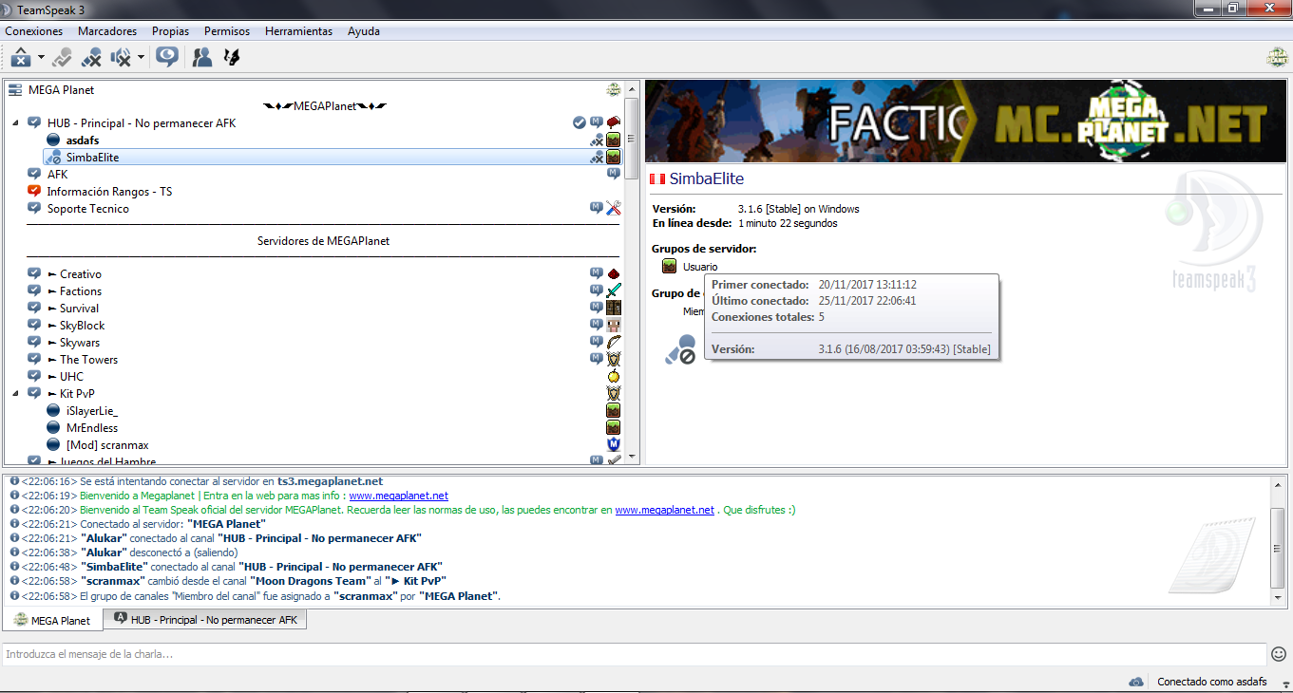
Task: Collapse the HUB - Principal channel
Action: tap(15, 123)
